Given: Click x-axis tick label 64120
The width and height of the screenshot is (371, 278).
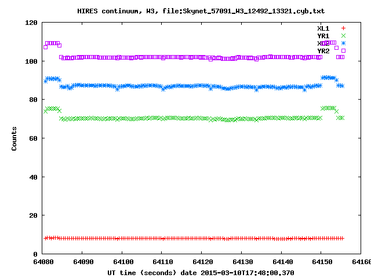Looking at the screenshot, I should (x=203, y=262).
